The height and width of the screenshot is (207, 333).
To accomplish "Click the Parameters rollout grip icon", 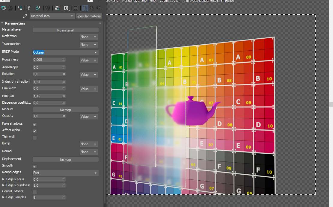I will (100, 23).
